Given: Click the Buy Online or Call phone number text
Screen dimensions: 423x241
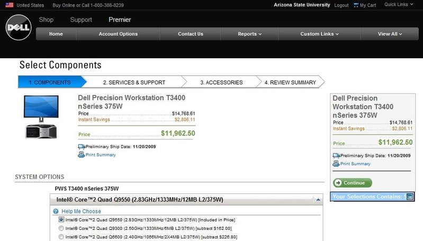Looking at the screenshot, I should tap(88, 5).
